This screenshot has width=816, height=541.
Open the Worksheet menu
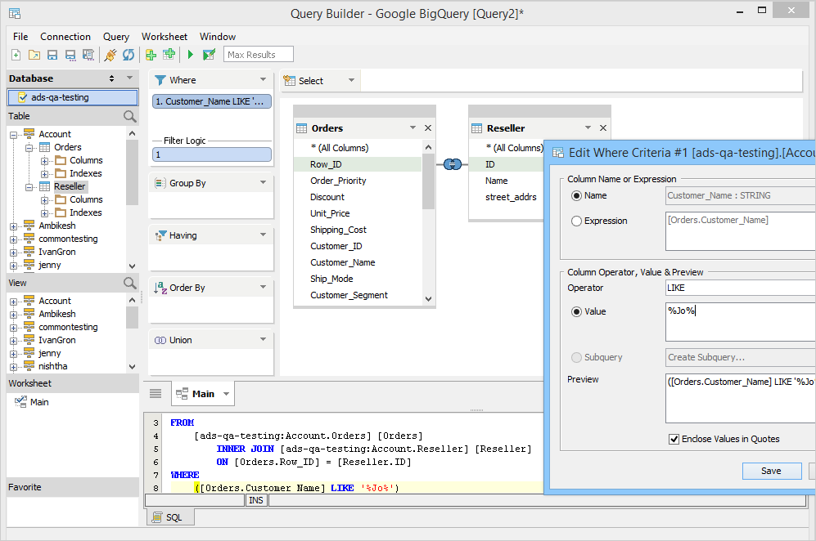165,37
